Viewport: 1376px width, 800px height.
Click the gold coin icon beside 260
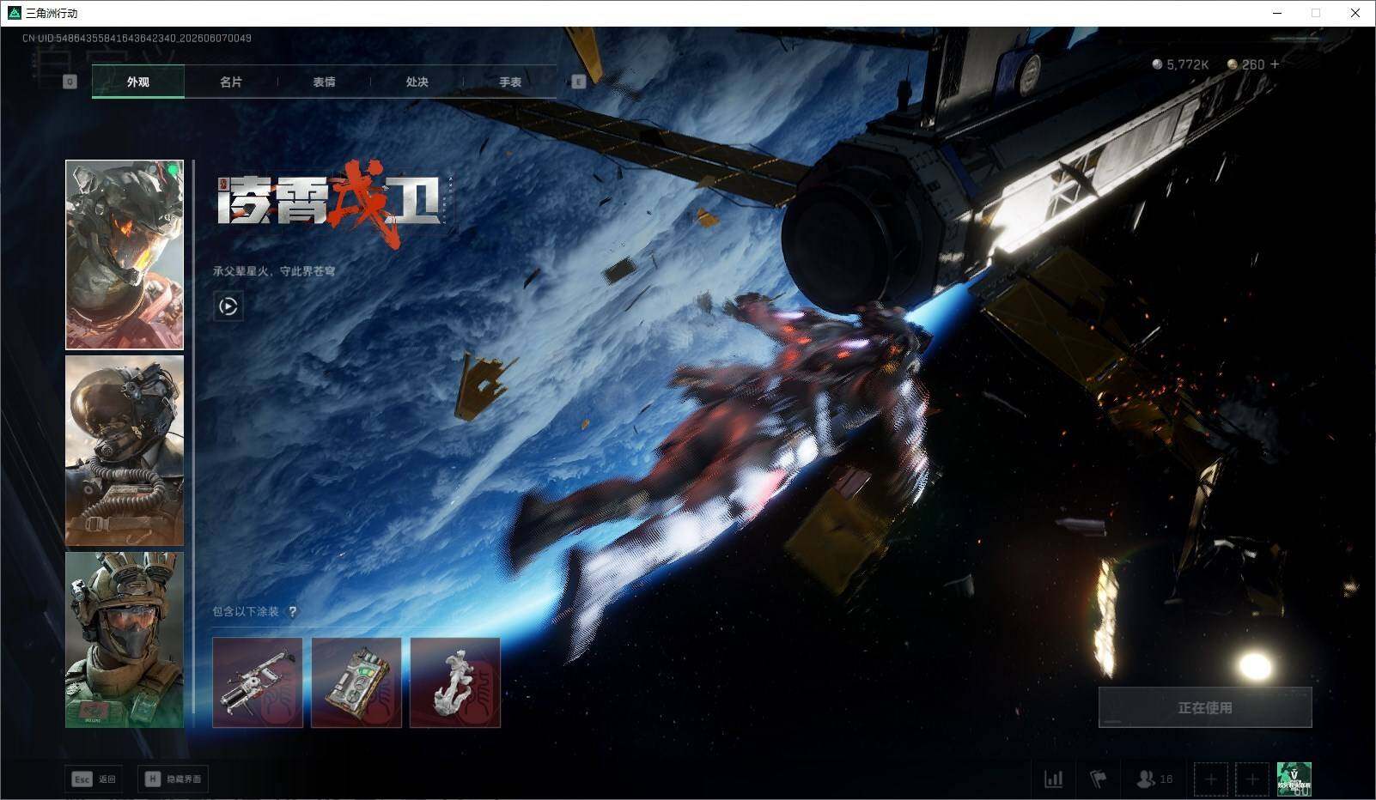(1233, 64)
